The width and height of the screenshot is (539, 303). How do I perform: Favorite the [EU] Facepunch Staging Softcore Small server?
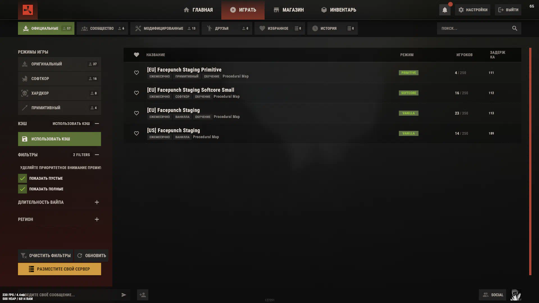click(136, 93)
